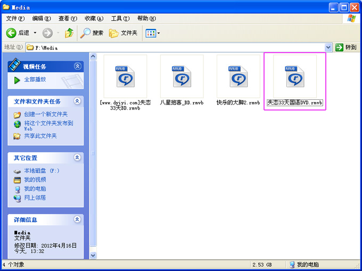This screenshot has height=271, width=362.
Task: Select the 八星抱喜_BD.rmvb file icon
Action: click(x=182, y=77)
